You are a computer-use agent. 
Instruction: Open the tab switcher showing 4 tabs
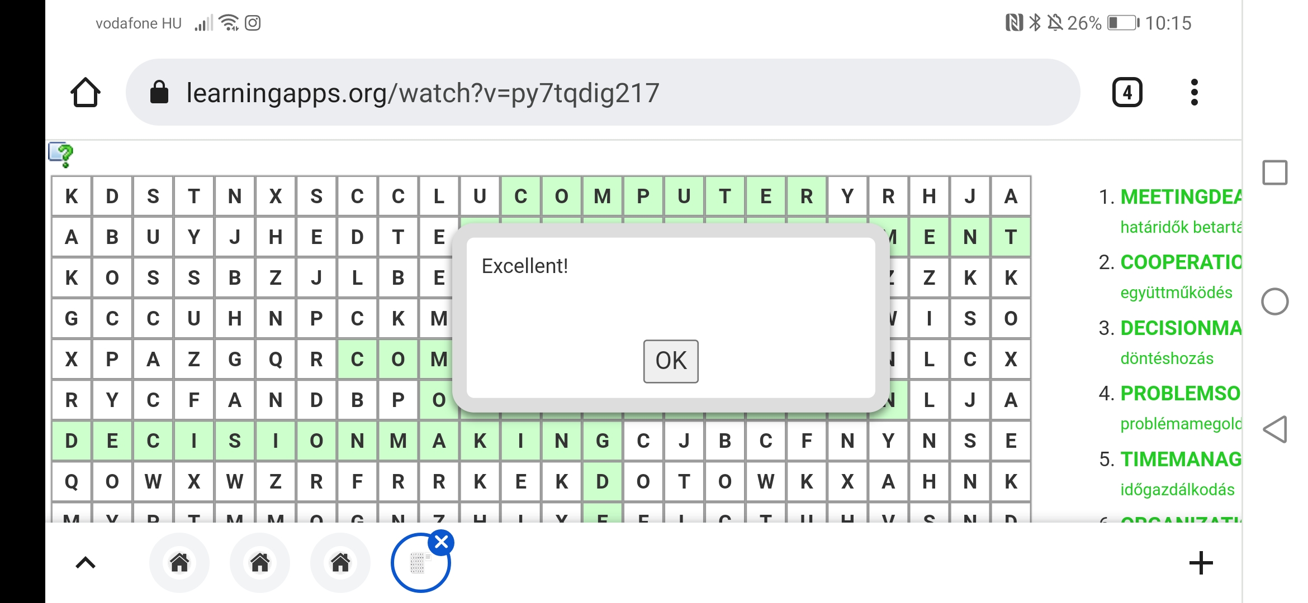click(x=1127, y=93)
